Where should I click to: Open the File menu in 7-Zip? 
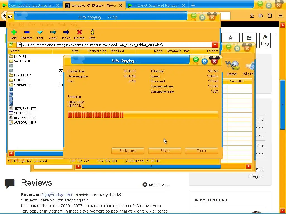click(12, 25)
